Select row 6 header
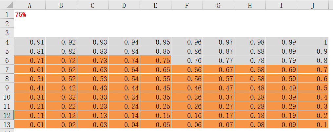 (7, 61)
